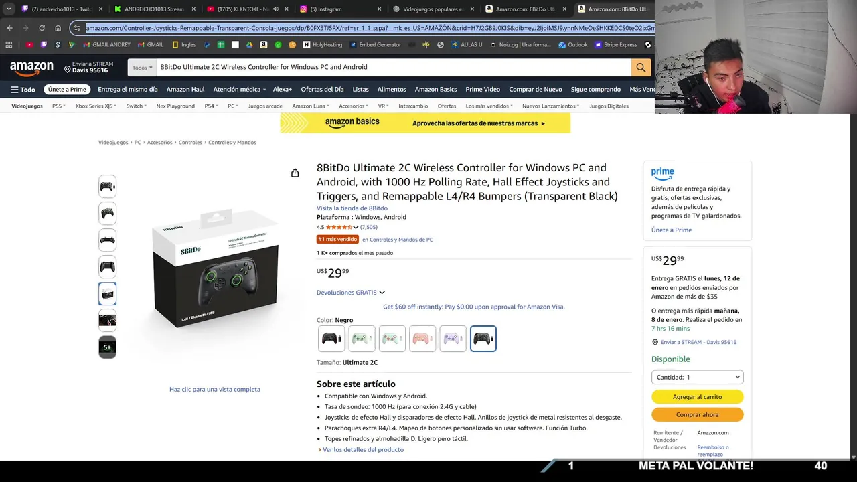Screen dimensions: 857x482
Task: Click the Prime logo in sidebar
Action: tap(663, 174)
